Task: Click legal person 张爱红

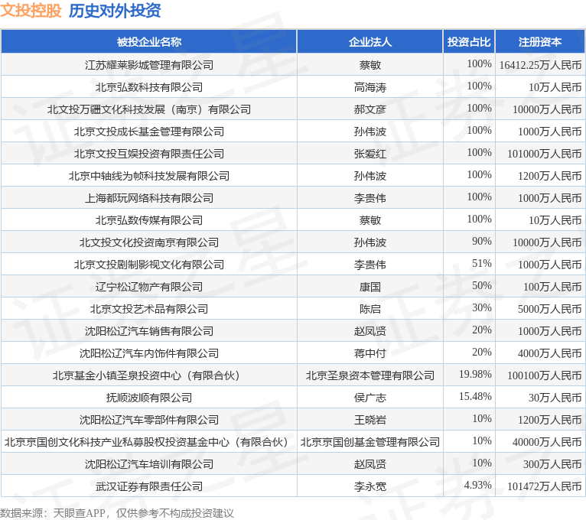Action: pyautogui.click(x=370, y=154)
